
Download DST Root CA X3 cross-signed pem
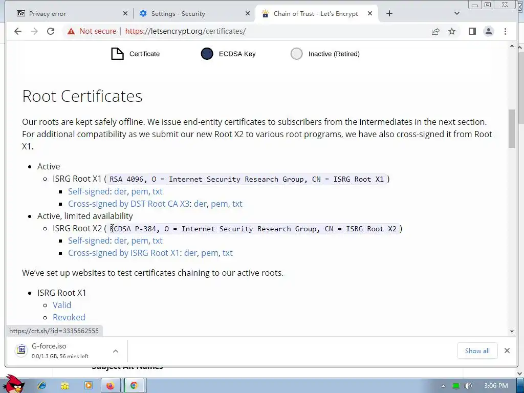(220, 204)
